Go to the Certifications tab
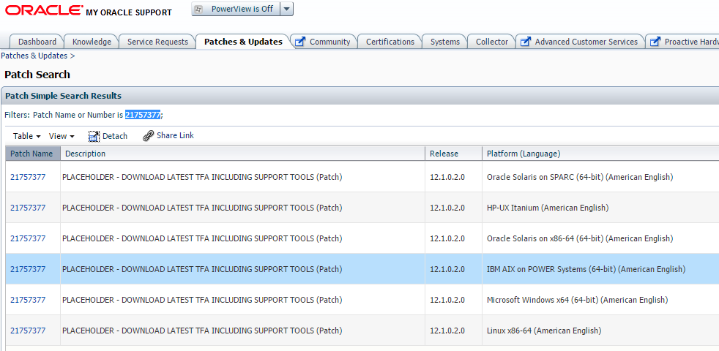This screenshot has height=351, width=719. coord(390,42)
